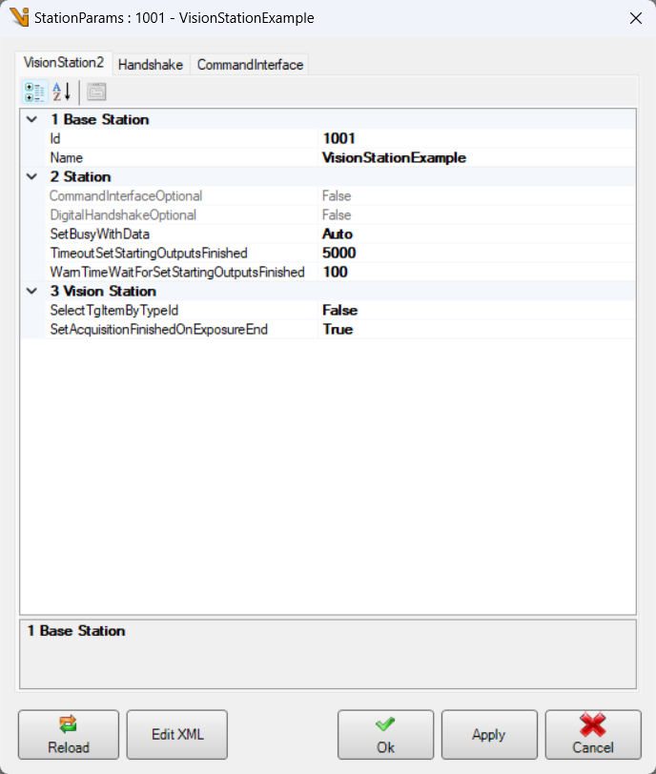Viewport: 656px width, 774px height.
Task: Select the WarnTimeWaitForSetStartingOutputsFinished label
Action: click(177, 272)
